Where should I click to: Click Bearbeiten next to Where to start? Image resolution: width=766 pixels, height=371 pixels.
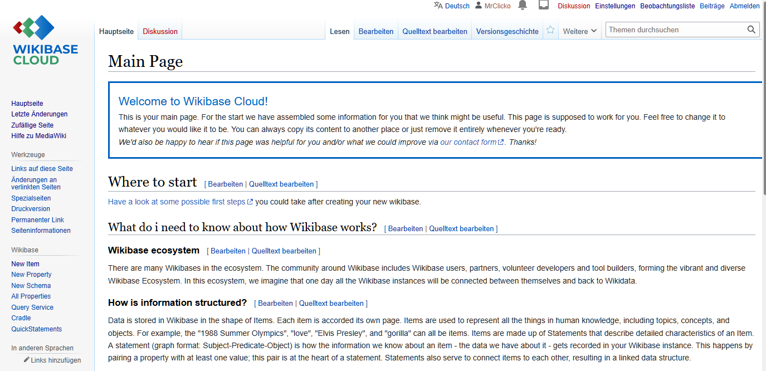[226, 184]
